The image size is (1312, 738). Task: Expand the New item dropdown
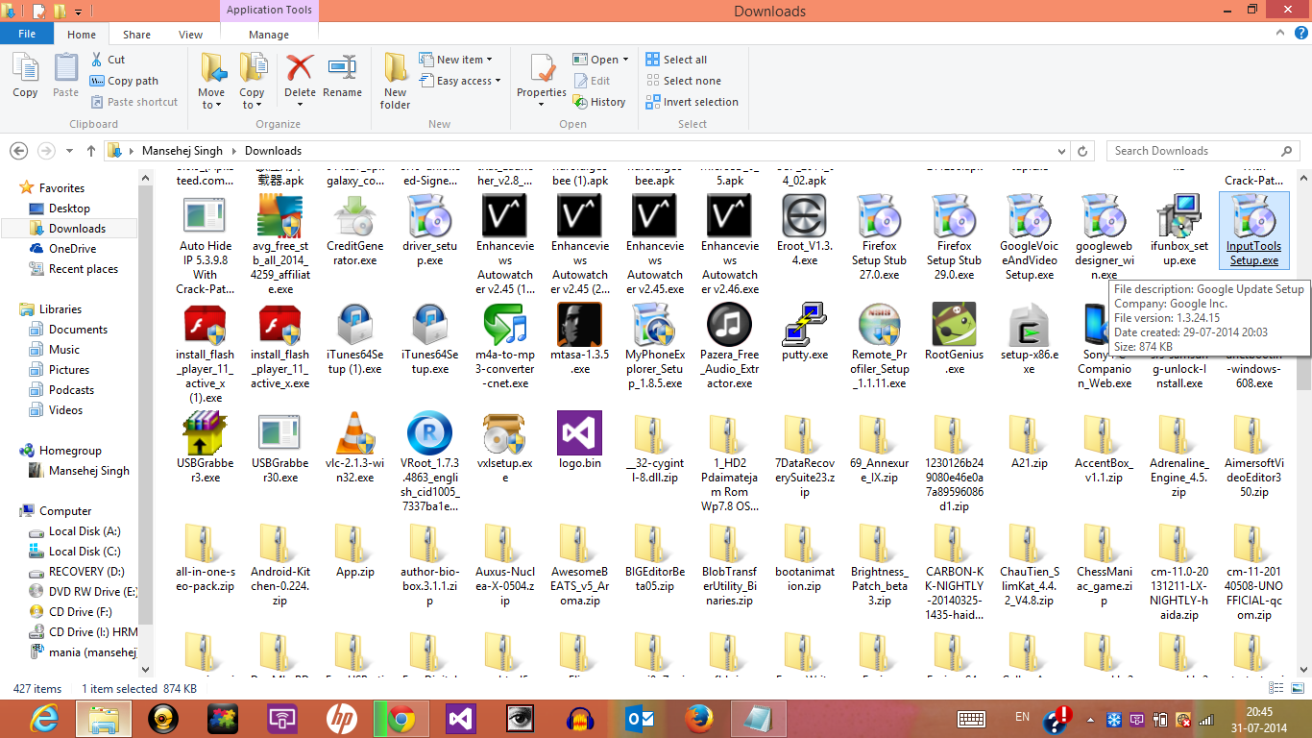pos(456,60)
